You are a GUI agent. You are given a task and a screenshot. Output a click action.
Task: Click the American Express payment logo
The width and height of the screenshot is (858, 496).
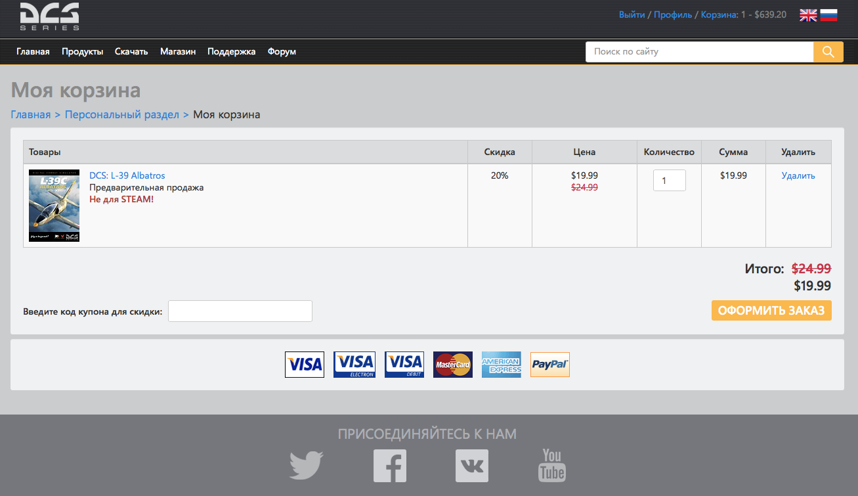[x=502, y=365]
